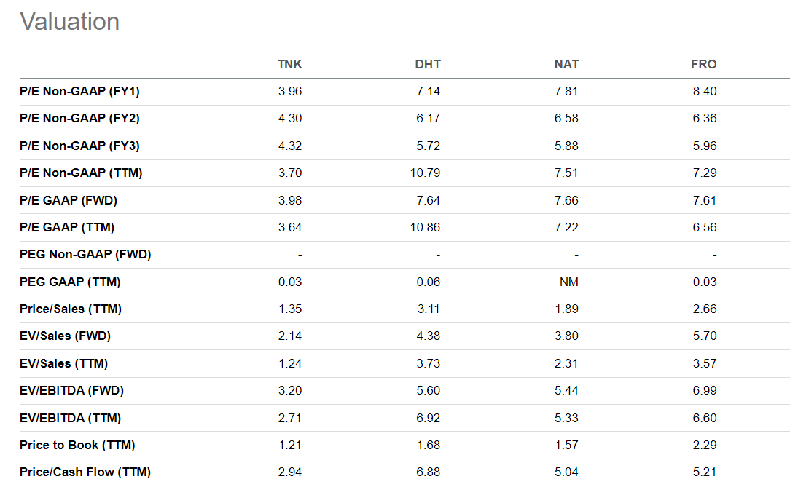Select the P/E Non-GAAP (FY2) row label

[79, 119]
